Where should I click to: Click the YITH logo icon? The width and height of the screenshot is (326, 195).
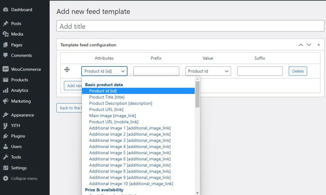pyautogui.click(x=5, y=126)
